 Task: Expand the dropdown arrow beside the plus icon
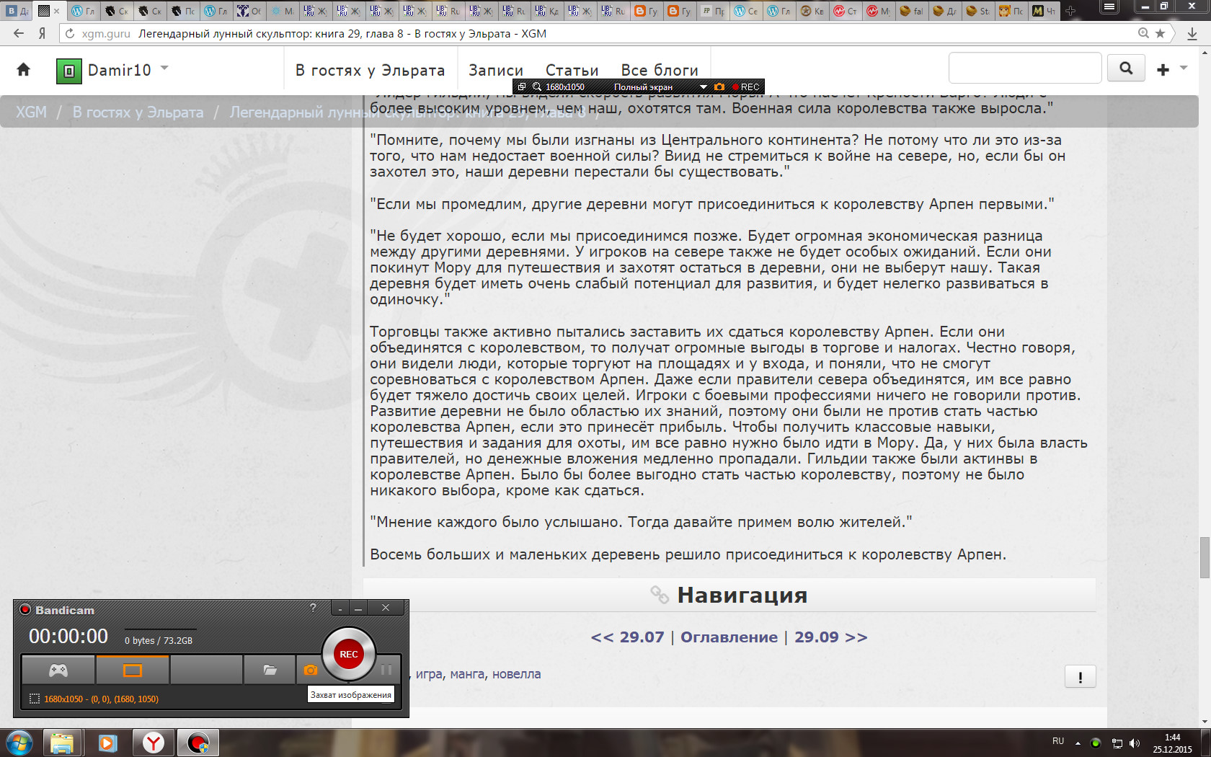coord(1184,68)
